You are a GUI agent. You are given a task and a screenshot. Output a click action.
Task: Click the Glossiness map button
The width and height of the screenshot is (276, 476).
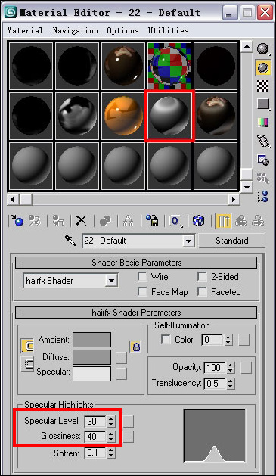[x=128, y=437]
